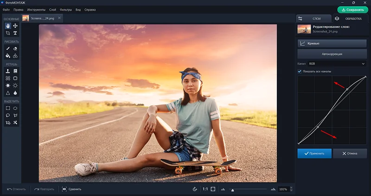Open the Файл menu

coord(6,10)
